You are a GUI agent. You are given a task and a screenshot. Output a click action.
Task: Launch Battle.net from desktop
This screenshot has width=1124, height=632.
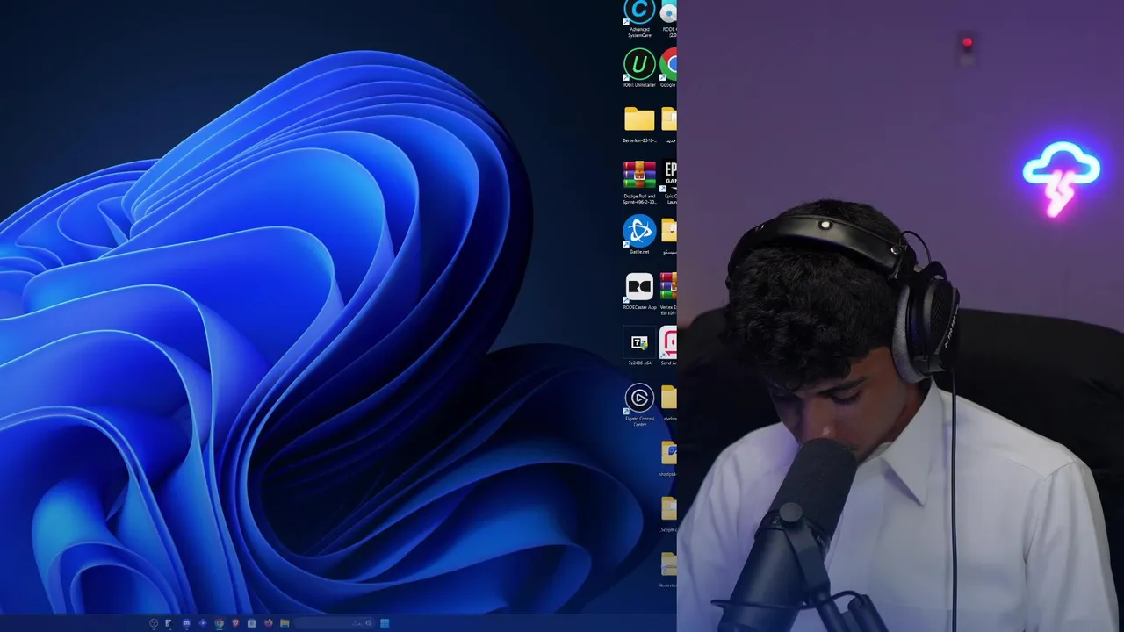pos(639,235)
